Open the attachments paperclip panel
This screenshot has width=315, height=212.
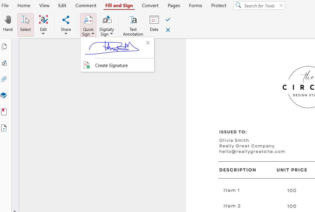(4, 79)
